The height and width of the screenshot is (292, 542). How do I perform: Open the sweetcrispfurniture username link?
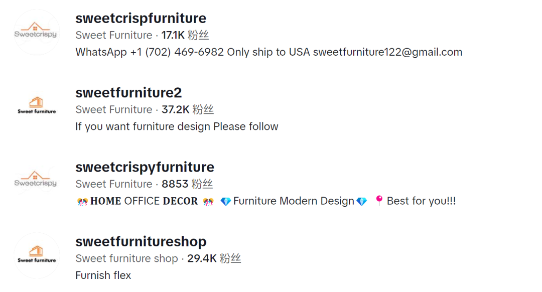pyautogui.click(x=141, y=19)
